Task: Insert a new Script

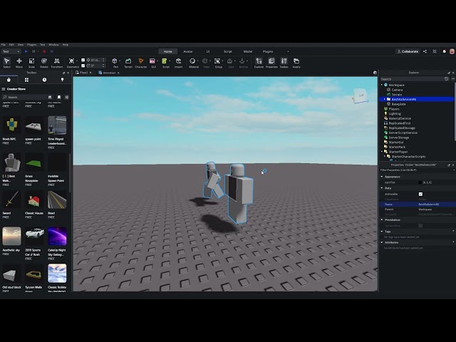Action: [165, 63]
